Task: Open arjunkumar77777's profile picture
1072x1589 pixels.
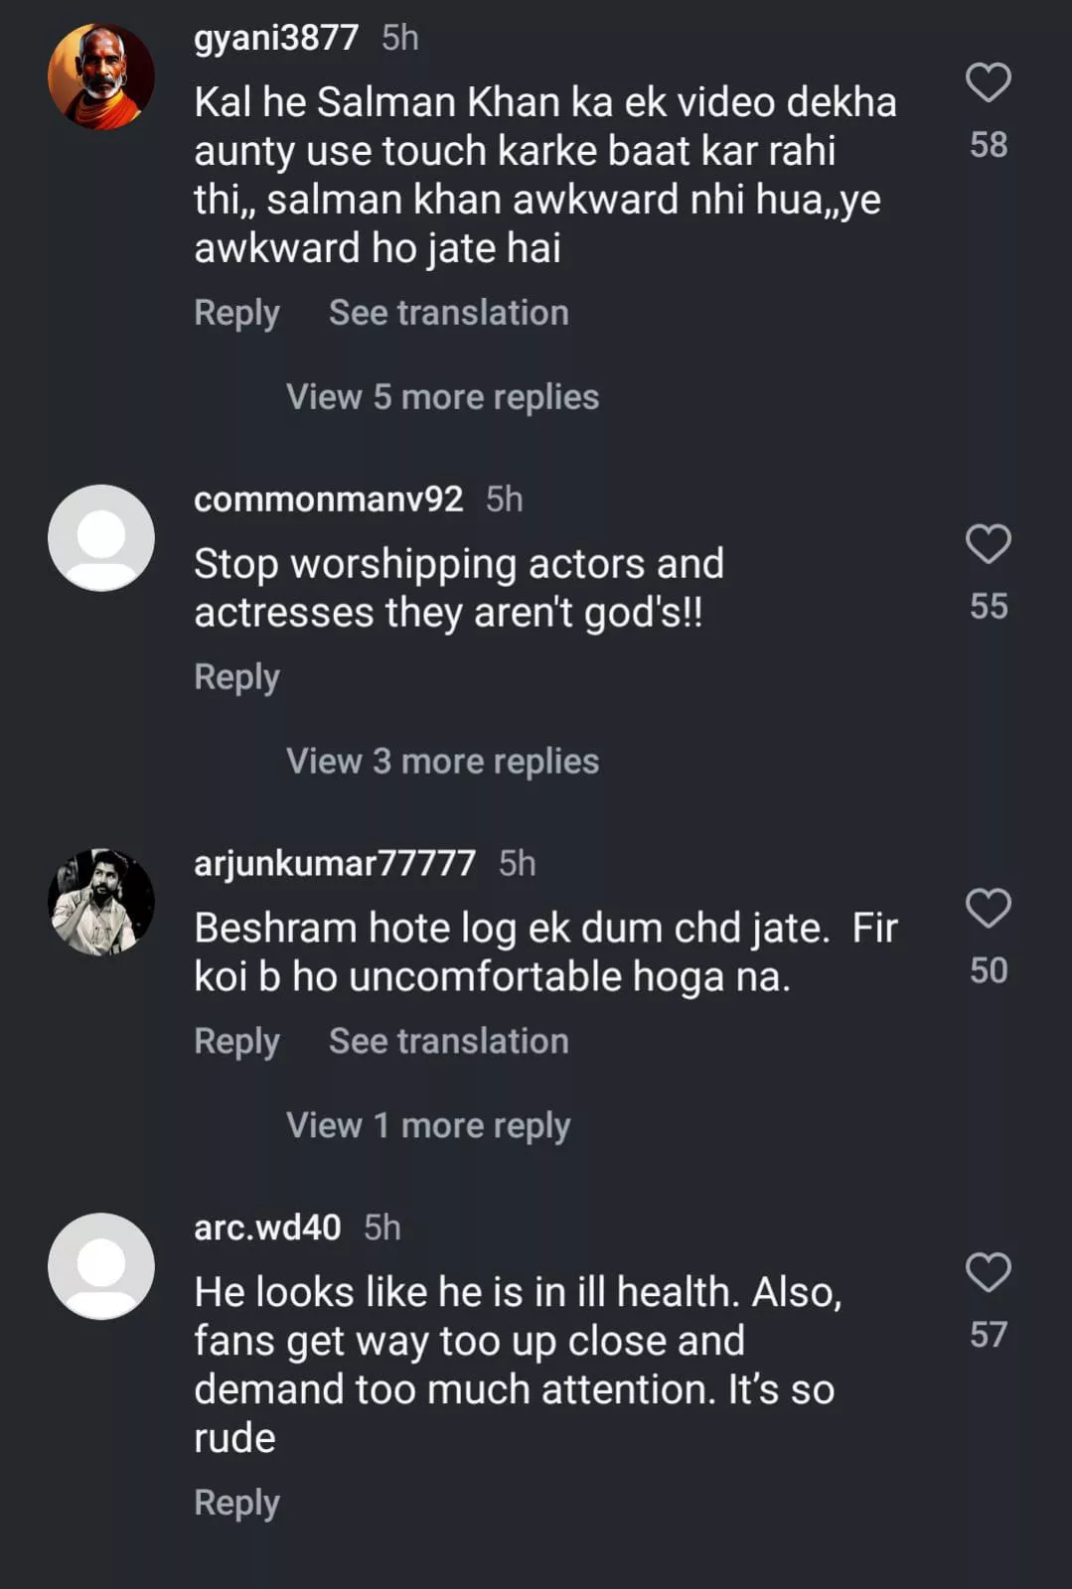Action: (x=101, y=902)
